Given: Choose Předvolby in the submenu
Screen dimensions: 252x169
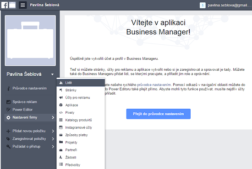Looking at the screenshot, I should (81, 165).
